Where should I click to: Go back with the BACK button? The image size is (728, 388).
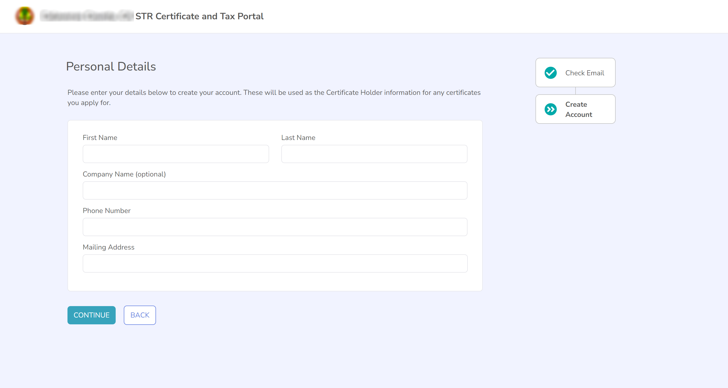140,315
